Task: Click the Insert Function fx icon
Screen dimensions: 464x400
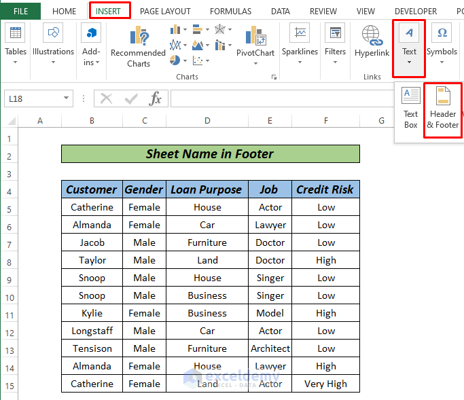Action: [x=156, y=98]
